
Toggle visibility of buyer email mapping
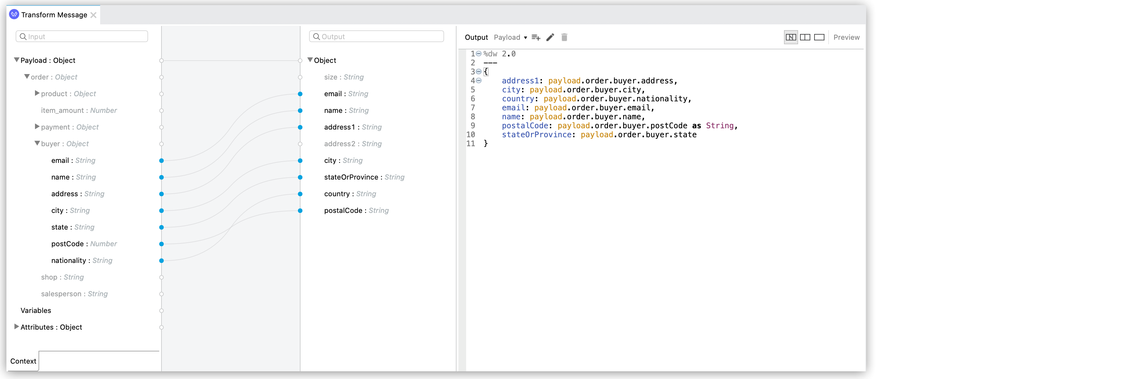coord(161,160)
